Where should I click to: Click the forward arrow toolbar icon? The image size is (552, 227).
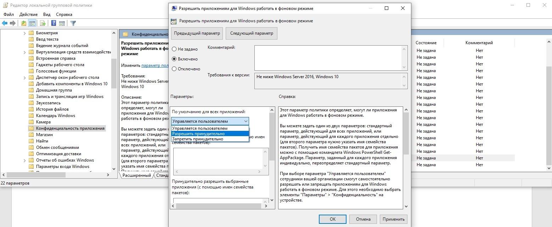coord(13,23)
